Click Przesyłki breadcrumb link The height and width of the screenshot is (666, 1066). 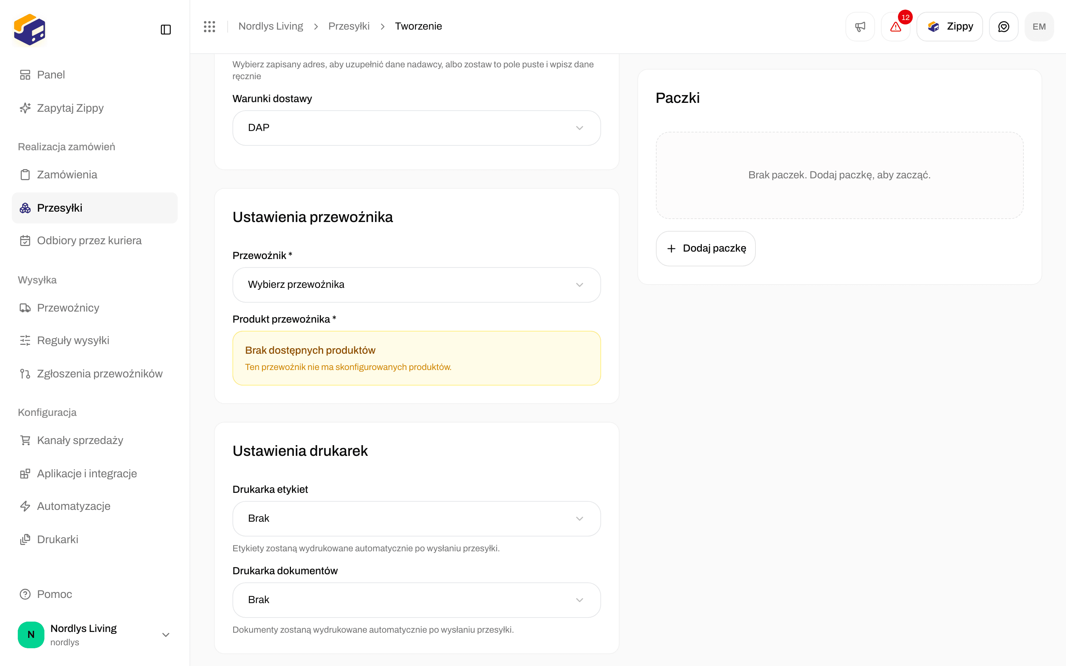pyautogui.click(x=348, y=26)
